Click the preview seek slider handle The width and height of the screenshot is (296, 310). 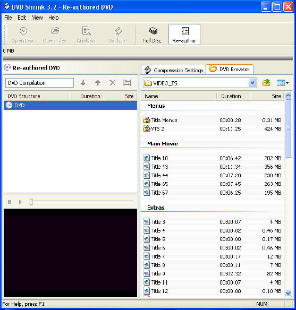31,202
